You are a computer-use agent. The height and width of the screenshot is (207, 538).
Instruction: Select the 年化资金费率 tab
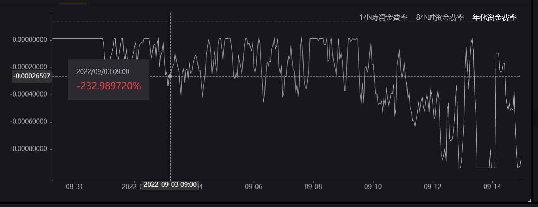pyautogui.click(x=494, y=17)
